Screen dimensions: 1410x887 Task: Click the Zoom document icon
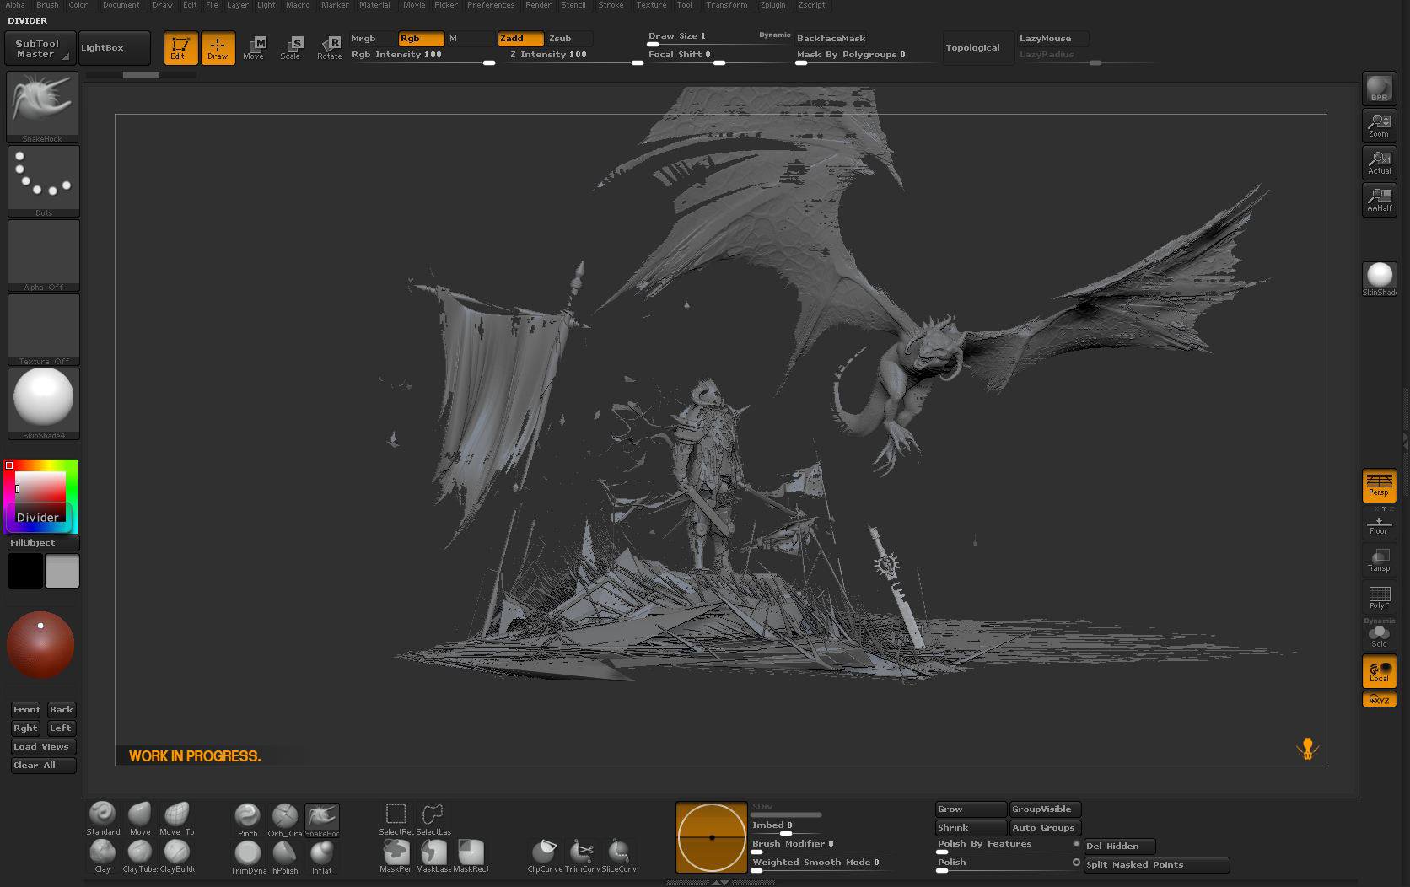click(x=1379, y=125)
